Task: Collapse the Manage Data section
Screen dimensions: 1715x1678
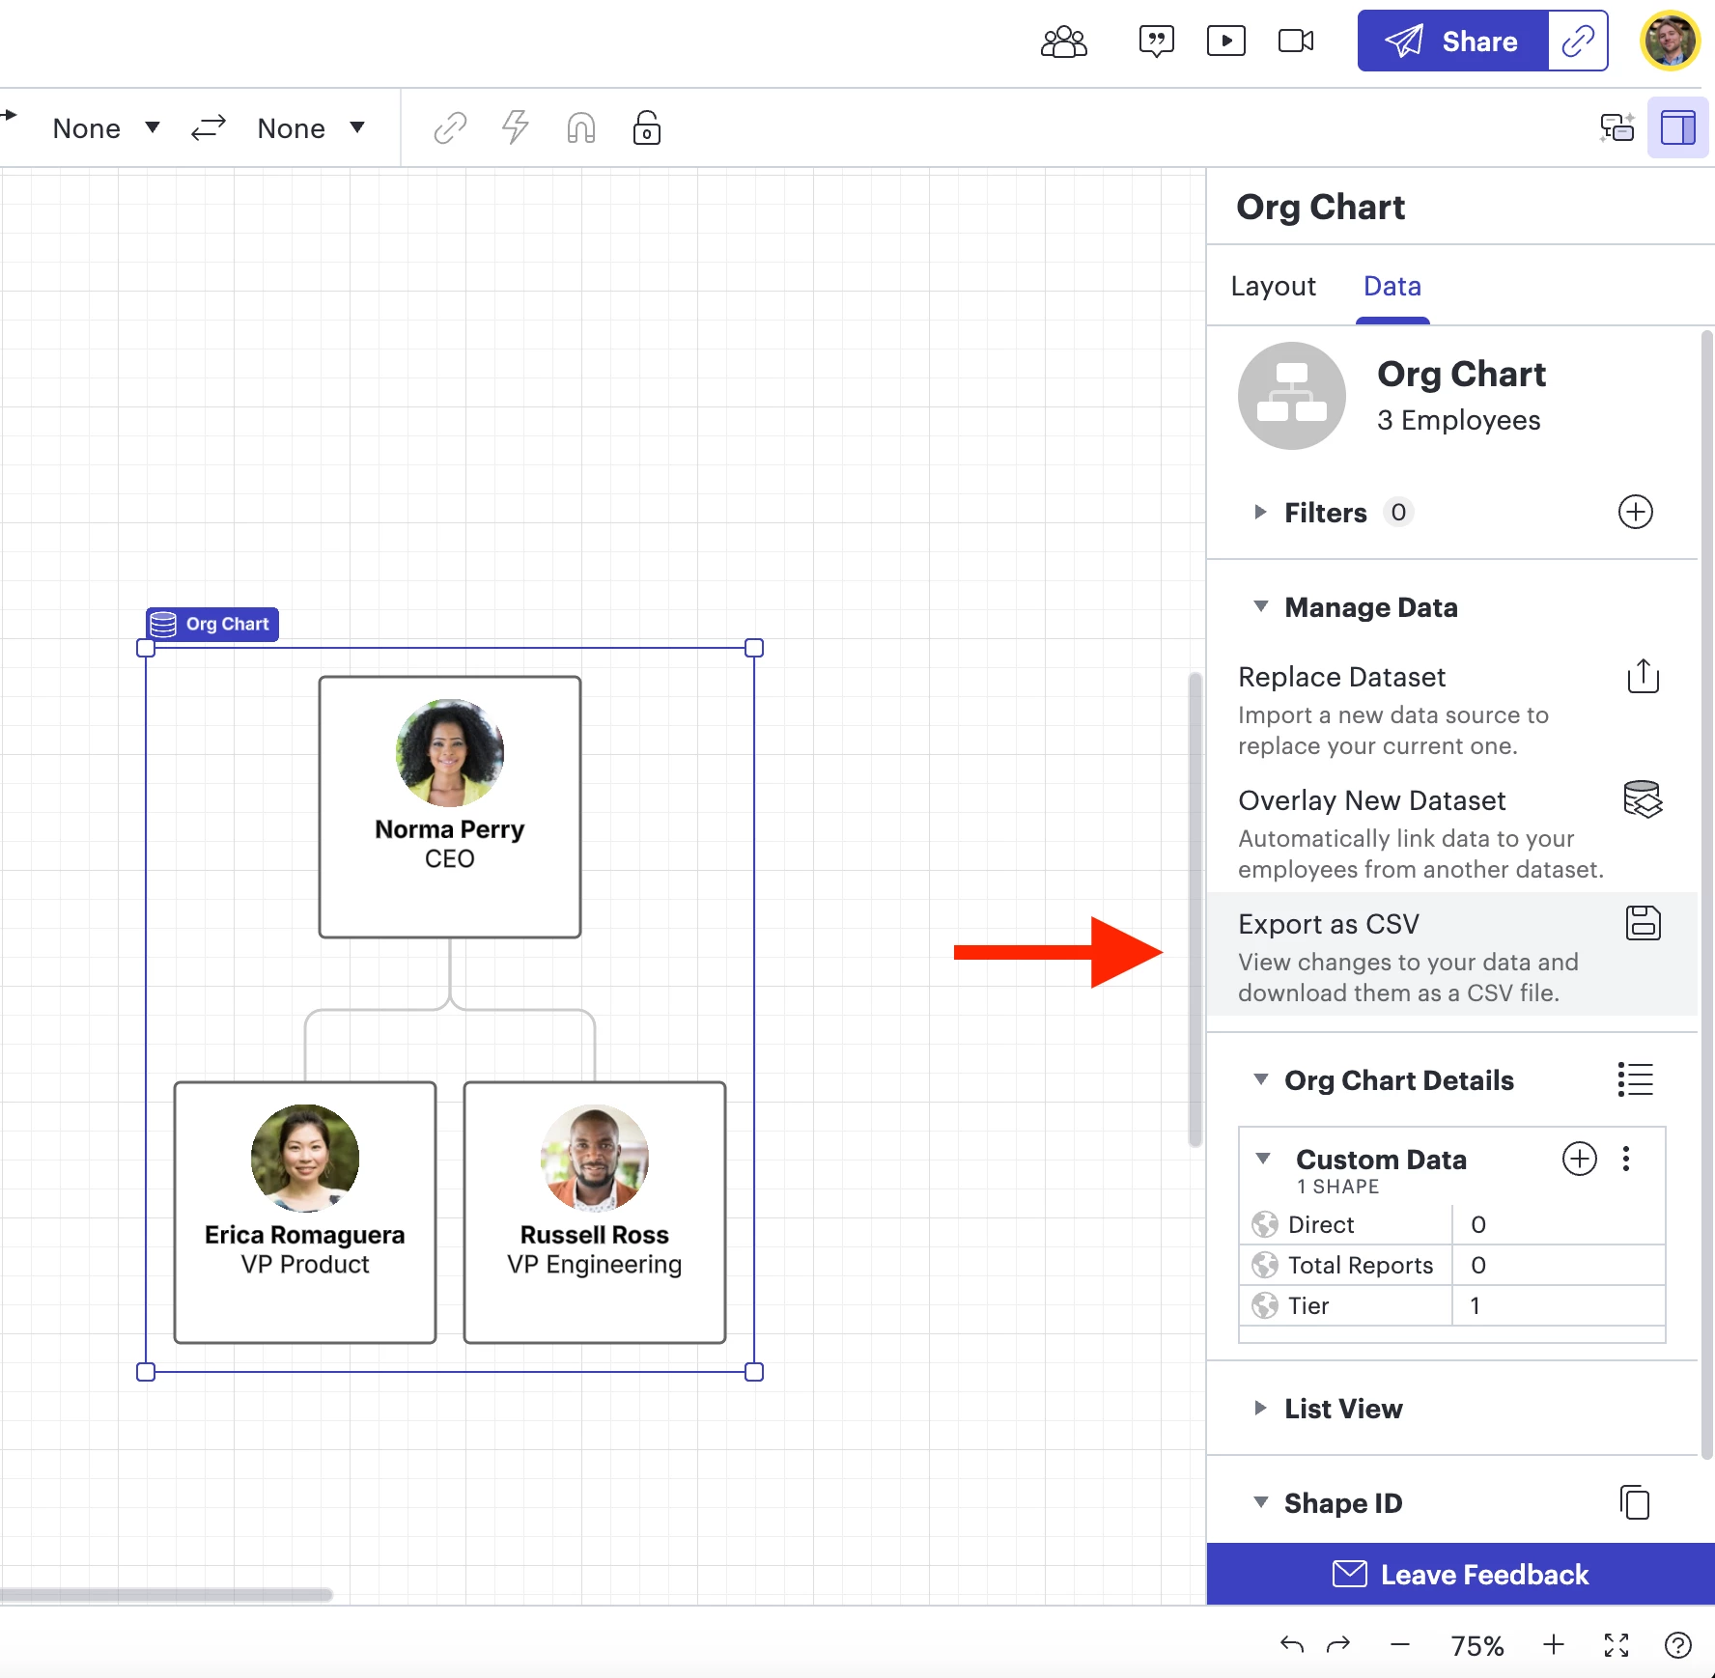Action: pos(1260,607)
